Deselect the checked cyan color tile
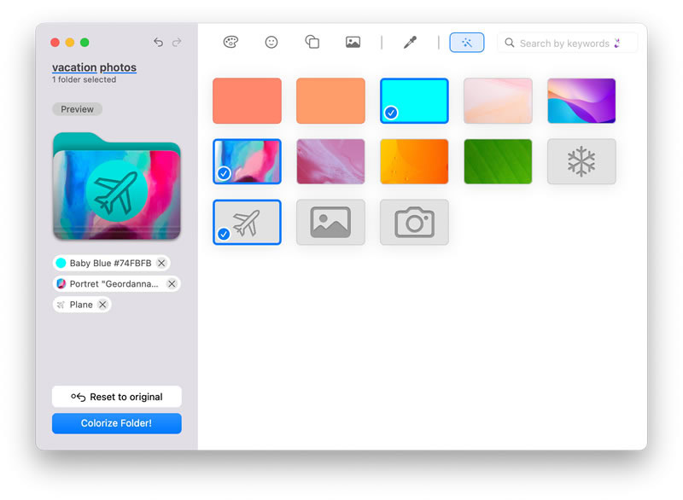This screenshot has width=683, height=500. [414, 101]
